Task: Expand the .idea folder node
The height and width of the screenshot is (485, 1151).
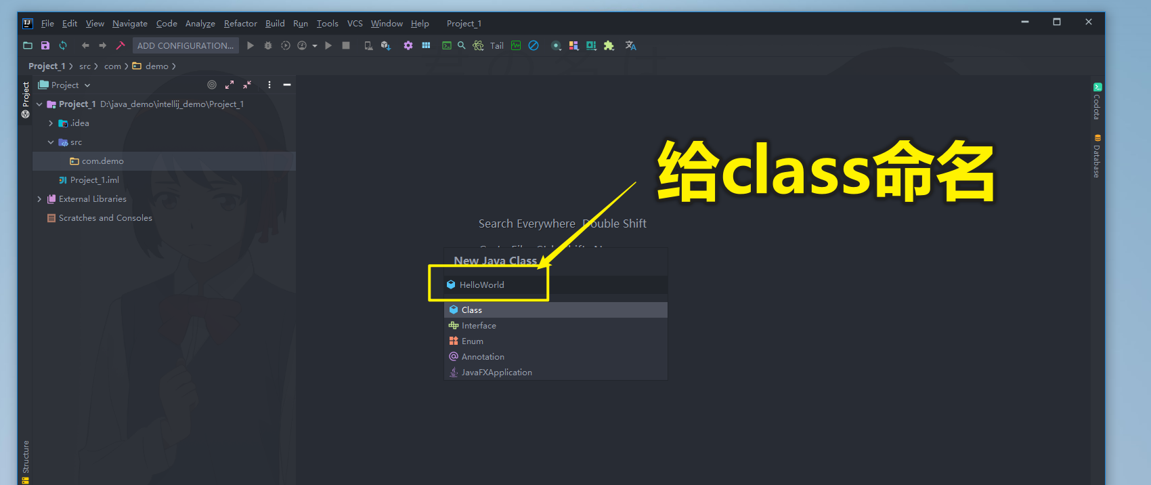Action: pyautogui.click(x=51, y=123)
